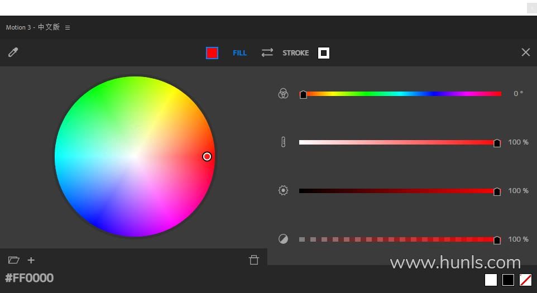Click the saturation slider handle
The height and width of the screenshot is (293, 537).
pyautogui.click(x=497, y=143)
